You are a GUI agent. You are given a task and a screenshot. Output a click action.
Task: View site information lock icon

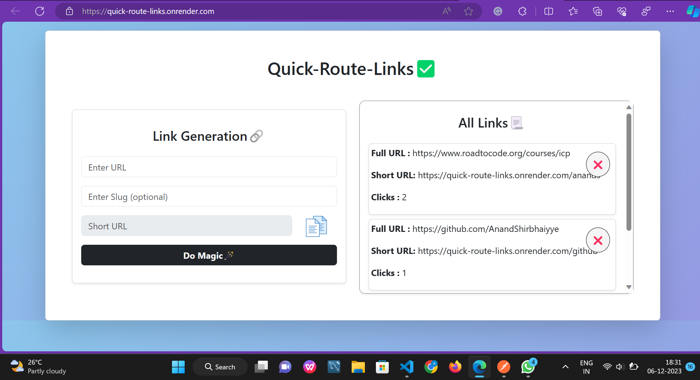pos(69,11)
